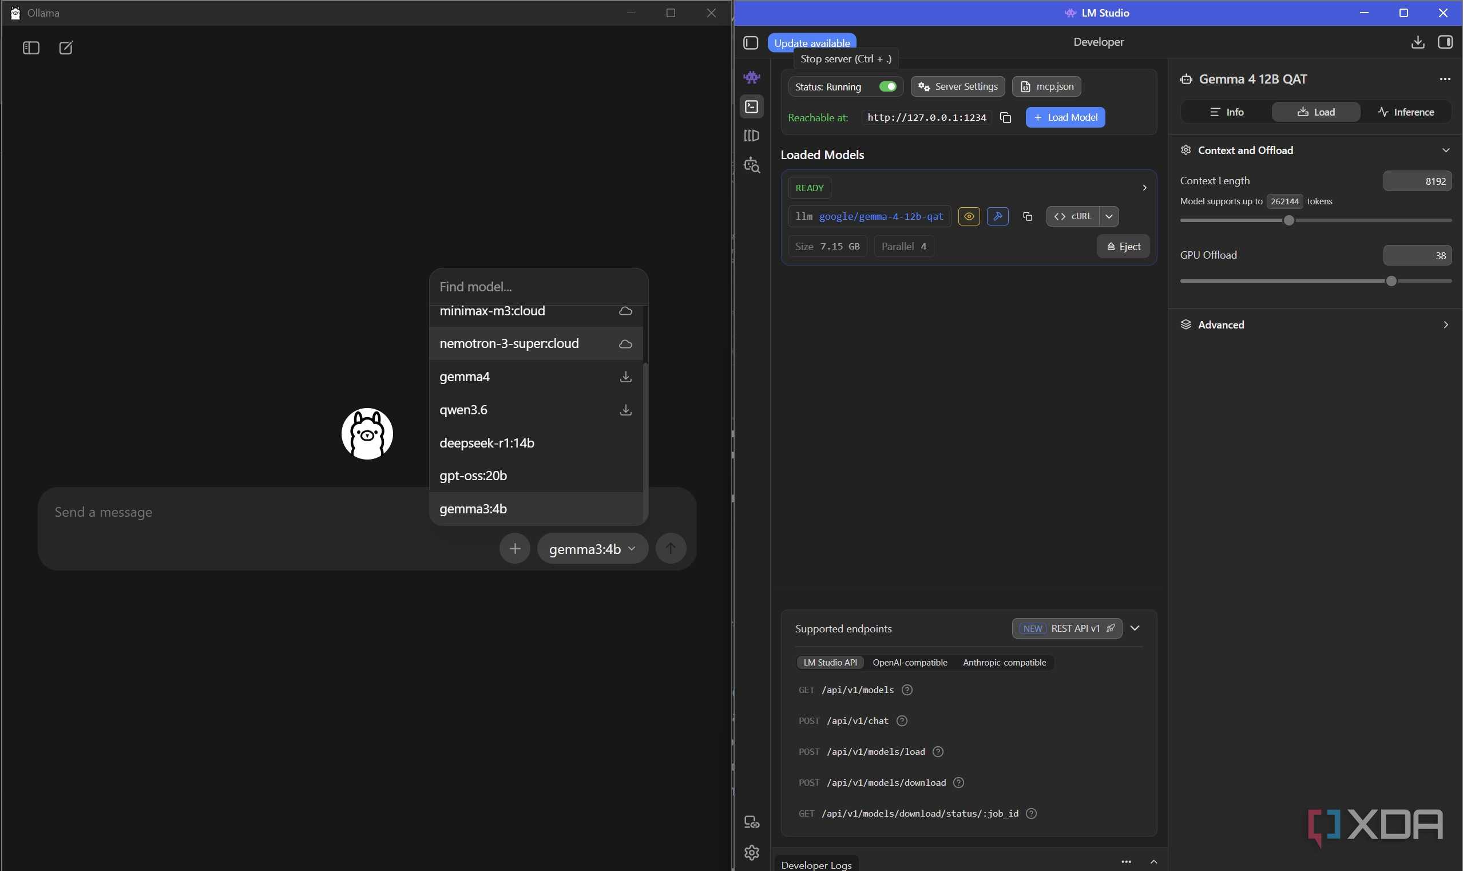Start new chat in Ollama
The width and height of the screenshot is (1463, 871).
click(66, 47)
